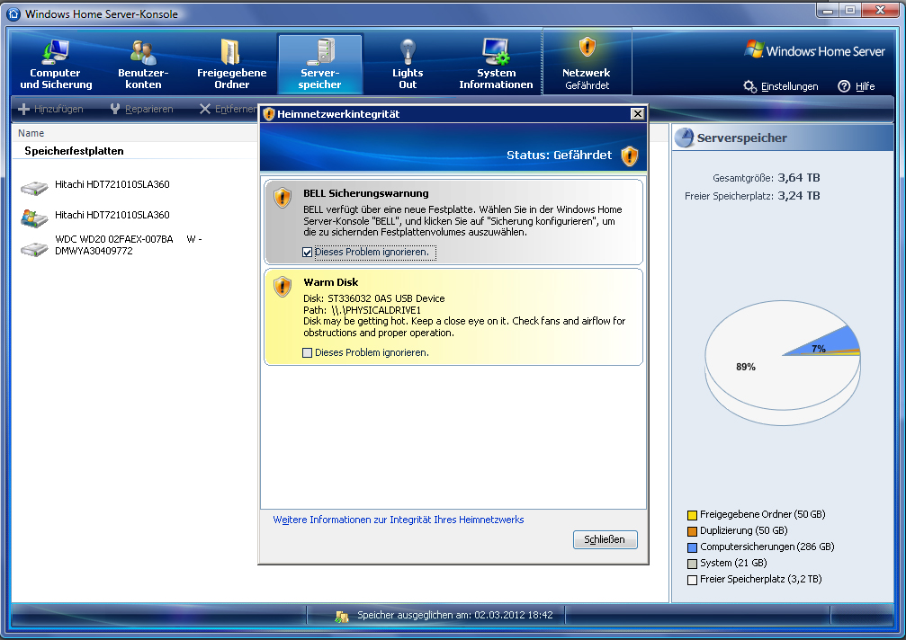Click Einstellungen gear icon
Viewport: 906px width, 640px height.
(750, 86)
